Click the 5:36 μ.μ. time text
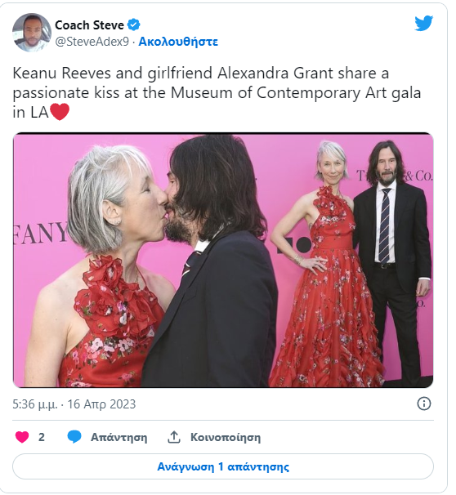 pos(35,404)
